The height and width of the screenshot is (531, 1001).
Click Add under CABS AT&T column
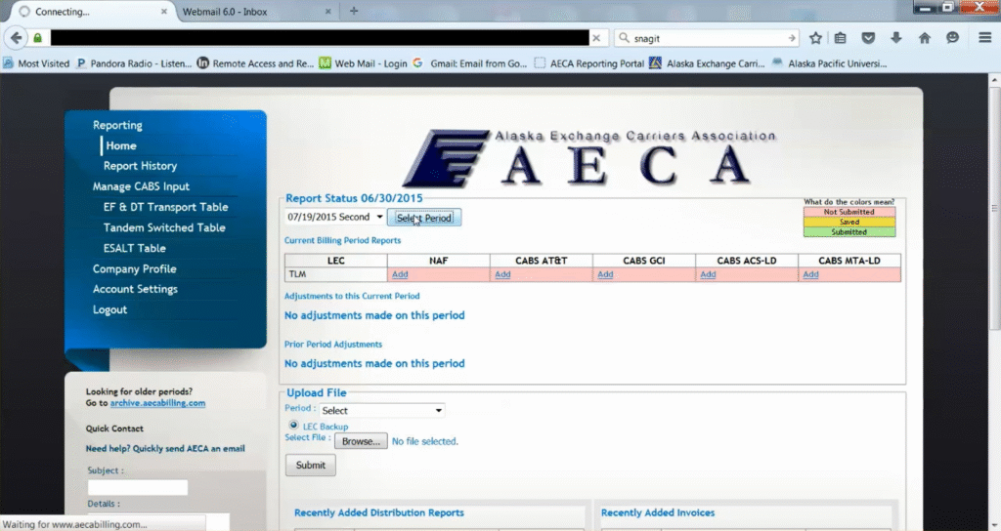(x=502, y=274)
